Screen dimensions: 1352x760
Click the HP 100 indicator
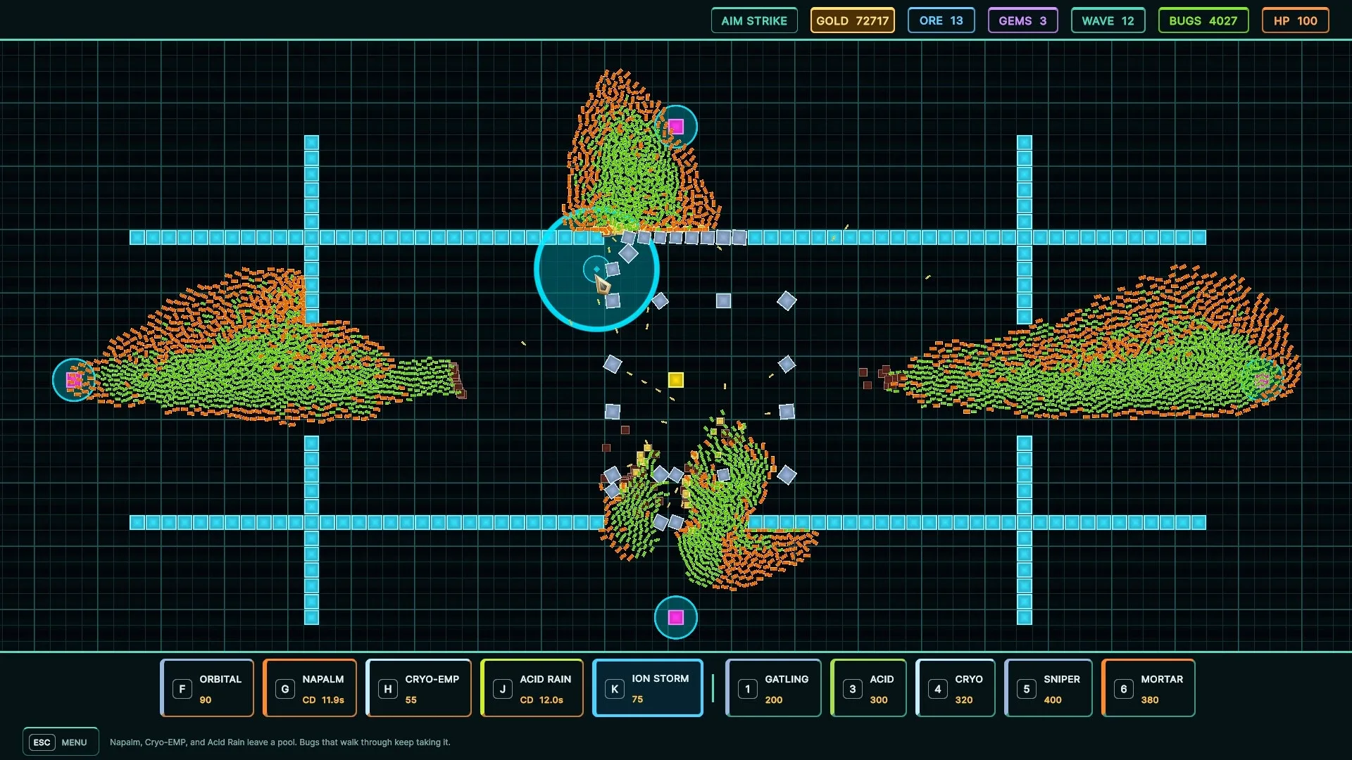(1296, 20)
